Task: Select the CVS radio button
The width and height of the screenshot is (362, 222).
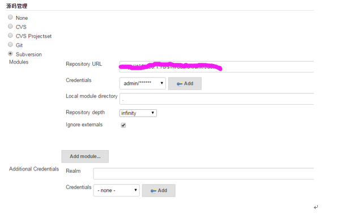Action: point(10,26)
